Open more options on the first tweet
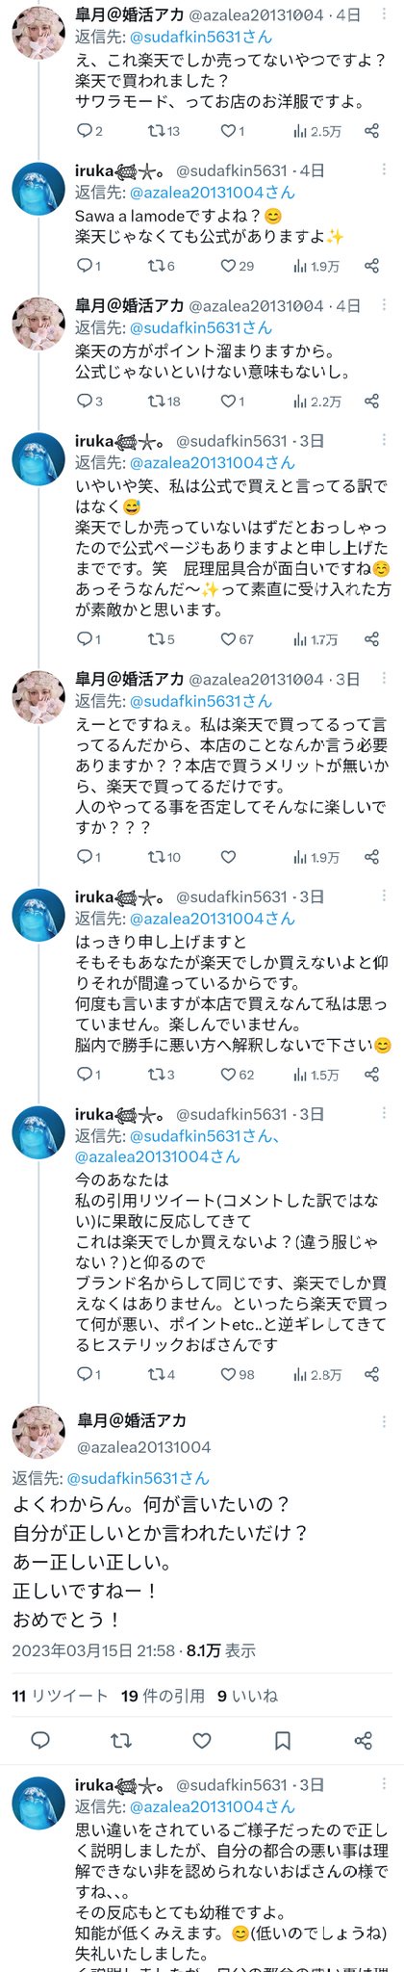 coord(384,15)
